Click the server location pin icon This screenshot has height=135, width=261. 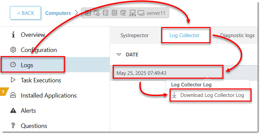[106, 13]
